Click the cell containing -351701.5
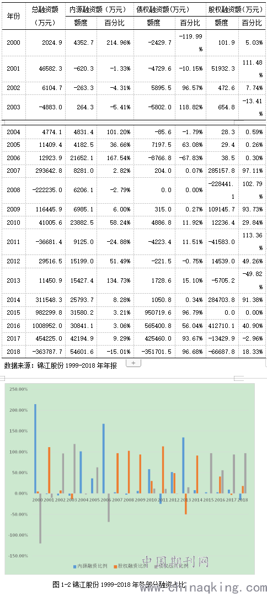 click(x=155, y=351)
